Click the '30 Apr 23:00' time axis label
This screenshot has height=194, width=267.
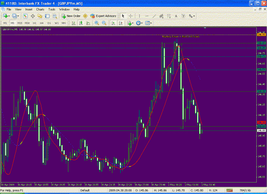tap(142, 185)
